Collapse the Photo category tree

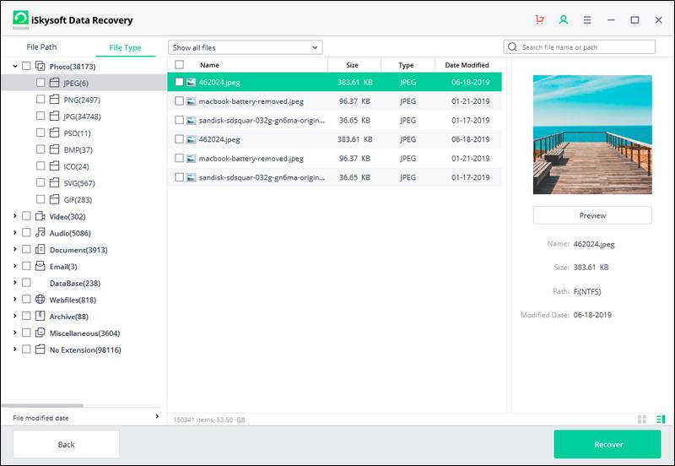[15, 66]
